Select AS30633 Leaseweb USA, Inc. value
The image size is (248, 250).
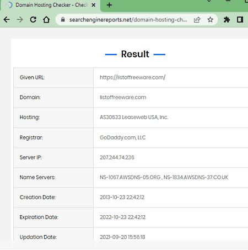pos(134,118)
